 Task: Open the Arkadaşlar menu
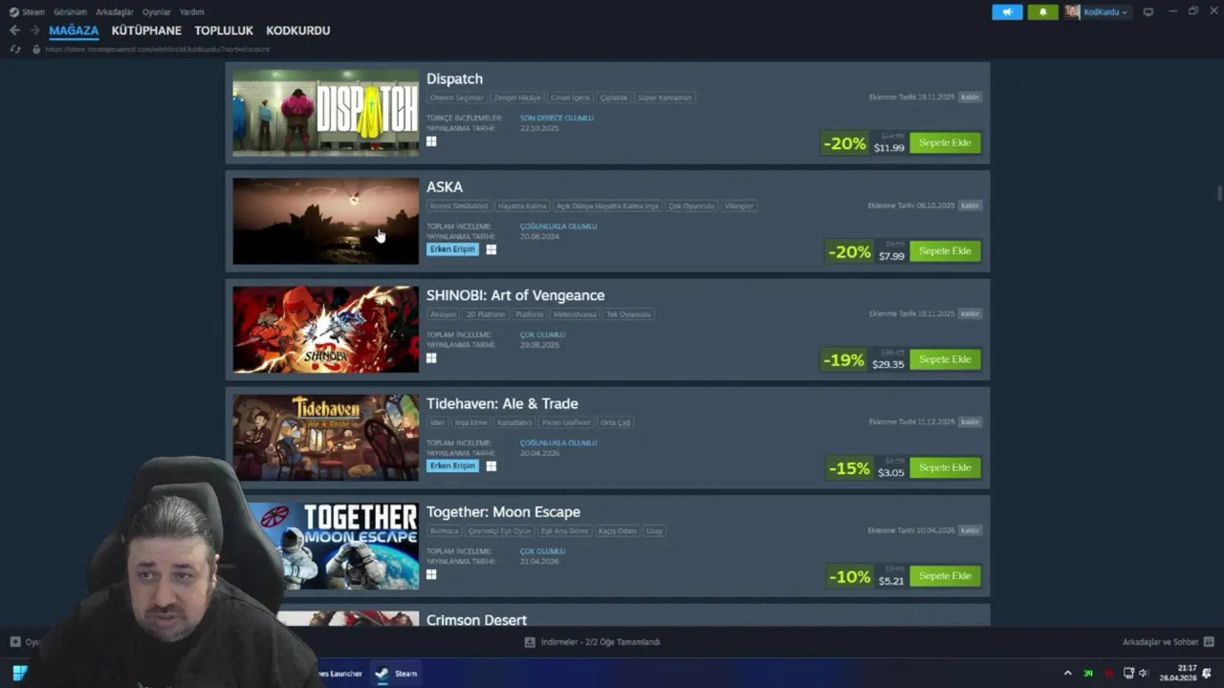(x=115, y=12)
